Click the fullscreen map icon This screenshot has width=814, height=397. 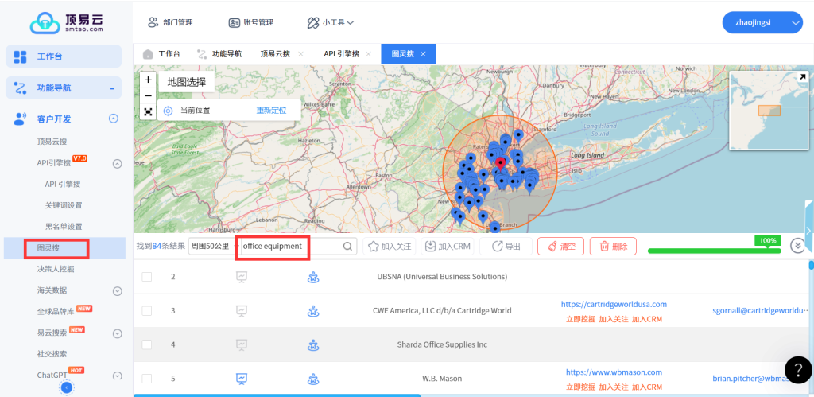[148, 112]
